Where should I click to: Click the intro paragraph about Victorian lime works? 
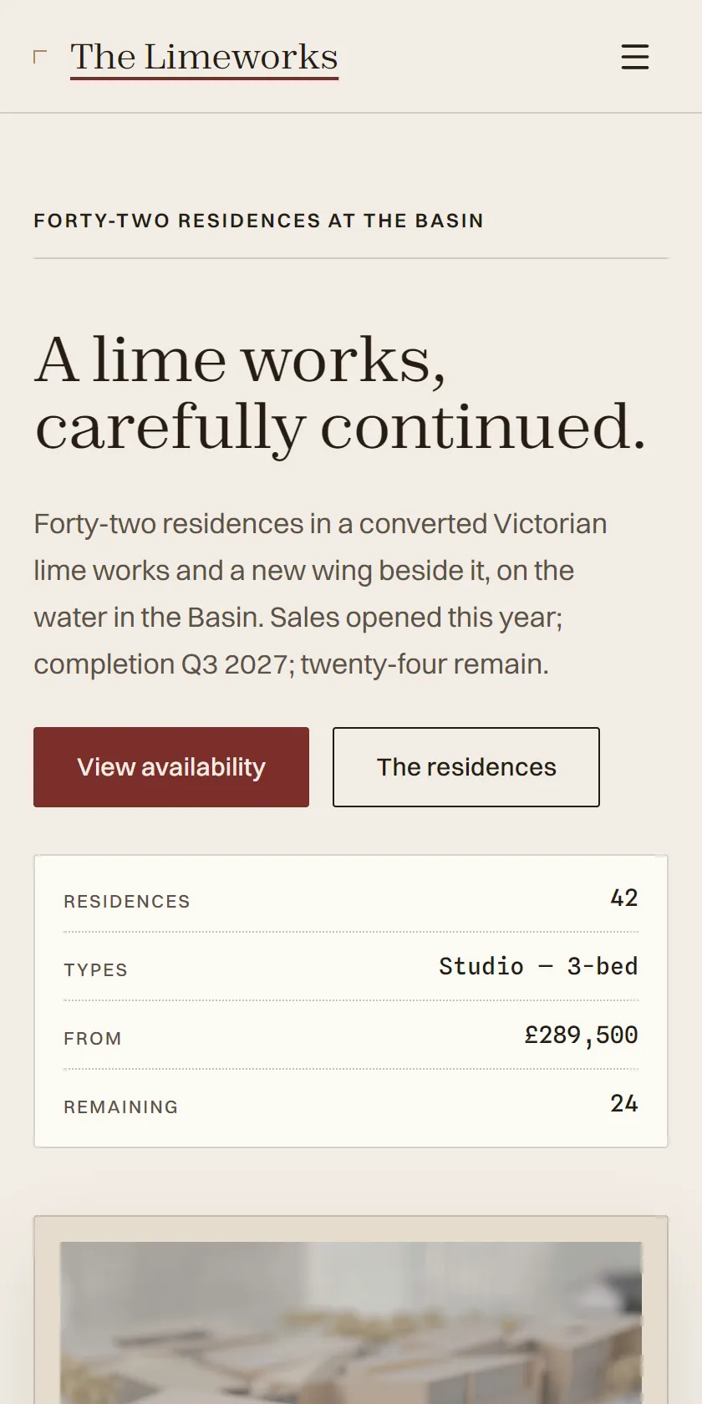tap(320, 593)
